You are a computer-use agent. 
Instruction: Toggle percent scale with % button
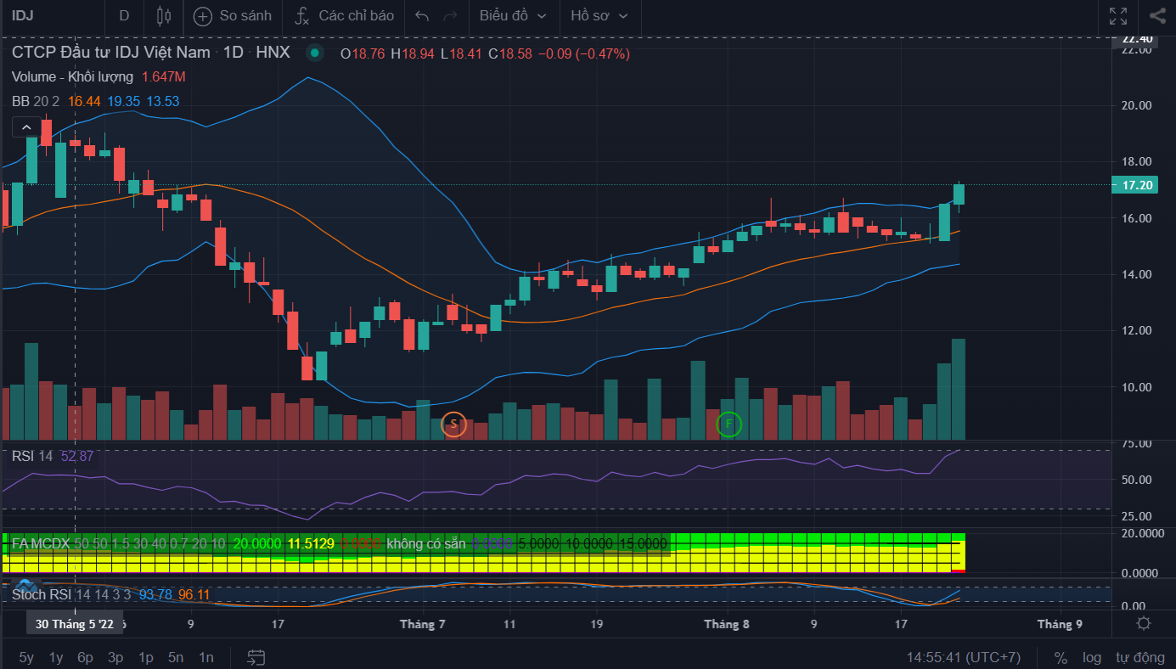coord(1061,657)
